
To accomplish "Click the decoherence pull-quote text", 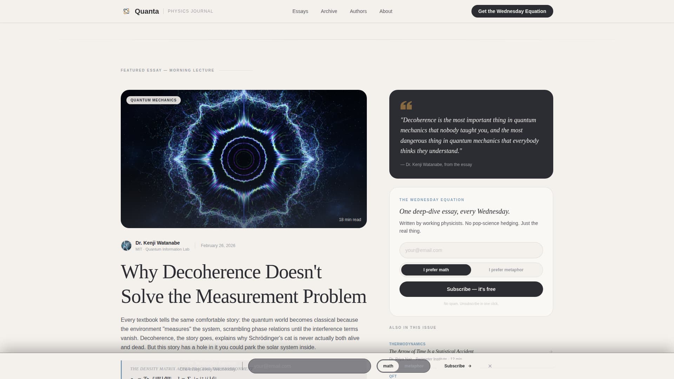I will (470, 135).
